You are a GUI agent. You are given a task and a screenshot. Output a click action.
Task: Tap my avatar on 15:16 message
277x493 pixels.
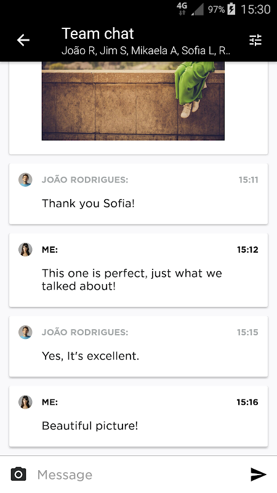(x=25, y=402)
